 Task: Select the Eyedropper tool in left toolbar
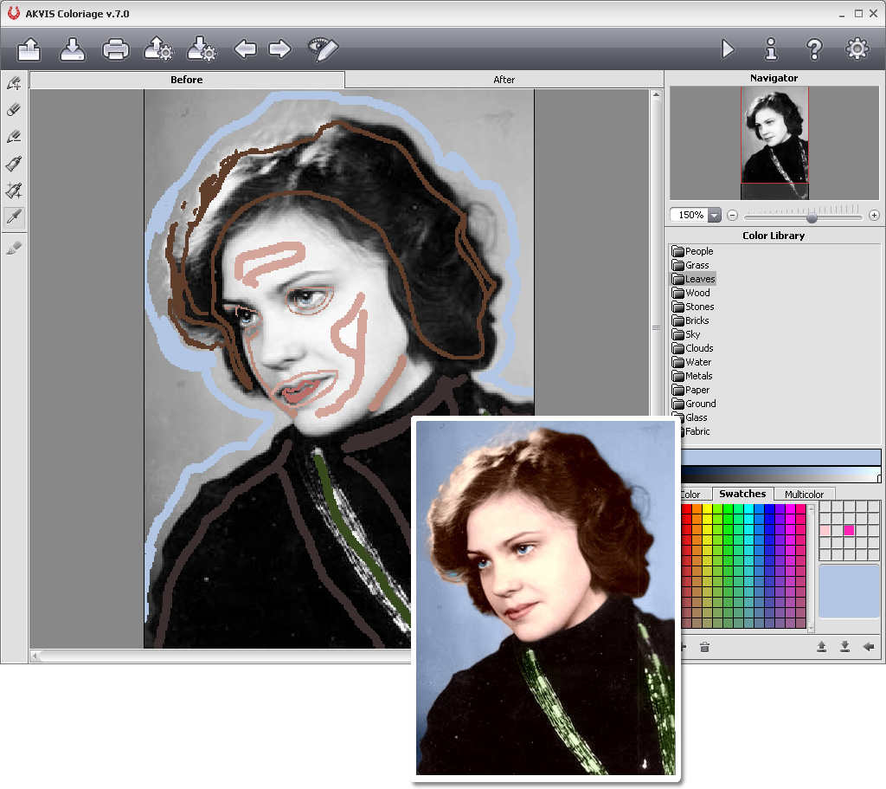coord(14,217)
